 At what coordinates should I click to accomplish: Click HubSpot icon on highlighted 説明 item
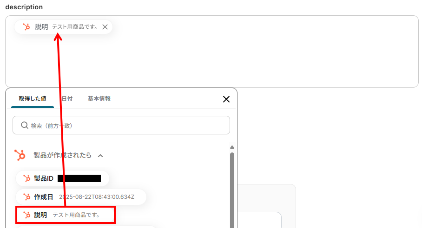pyautogui.click(x=26, y=215)
